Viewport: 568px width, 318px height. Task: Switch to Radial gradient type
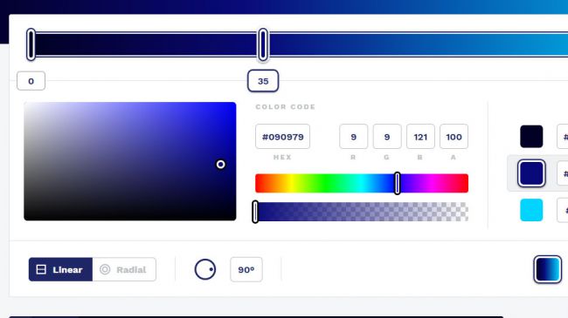(124, 269)
